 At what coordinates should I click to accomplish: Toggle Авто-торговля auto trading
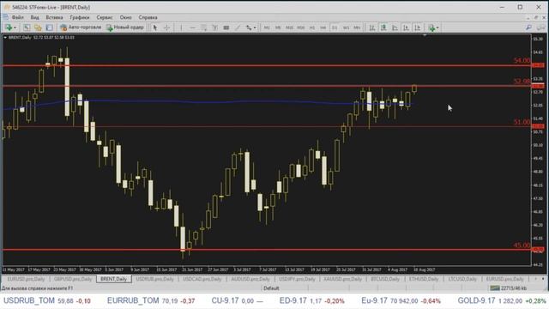(x=81, y=27)
